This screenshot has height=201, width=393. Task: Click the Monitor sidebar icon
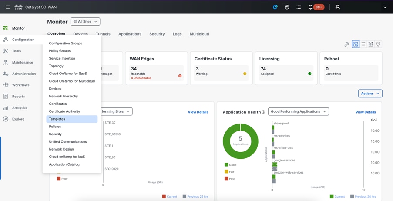click(x=6, y=28)
